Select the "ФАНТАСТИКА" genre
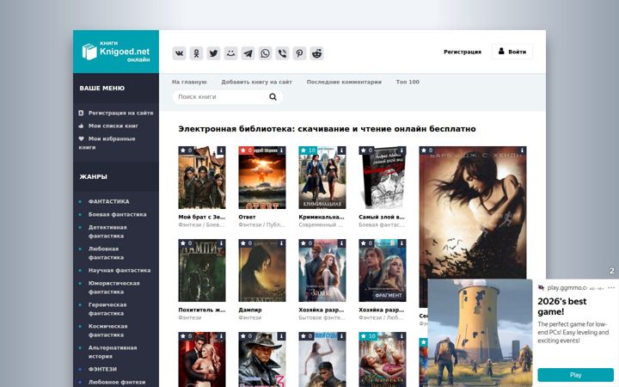This screenshot has height=387, width=619. pyautogui.click(x=108, y=201)
